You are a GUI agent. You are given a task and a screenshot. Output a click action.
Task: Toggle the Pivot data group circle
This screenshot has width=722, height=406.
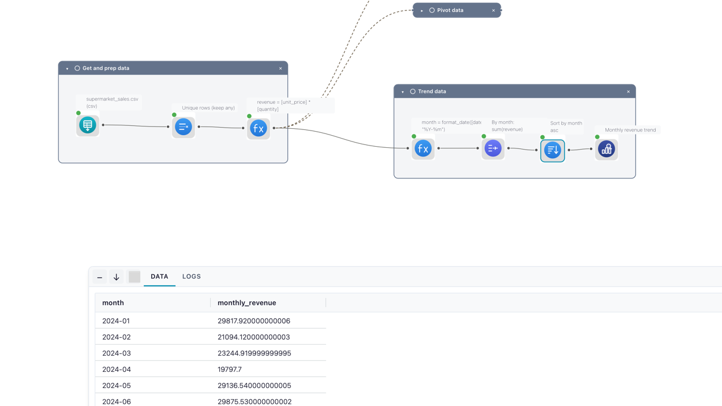click(x=432, y=10)
